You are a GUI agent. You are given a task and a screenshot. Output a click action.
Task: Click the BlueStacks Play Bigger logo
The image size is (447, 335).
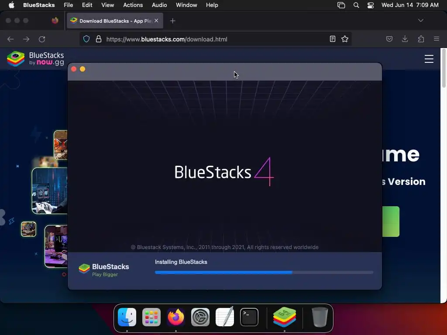pos(104,270)
